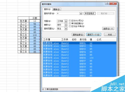Open the 查找内容 history dropdown arrow
This screenshot has height=92, width=125.
pyautogui.click(x=81, y=13)
